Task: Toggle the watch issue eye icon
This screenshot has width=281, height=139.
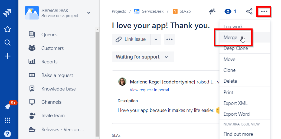Action: 228,11
